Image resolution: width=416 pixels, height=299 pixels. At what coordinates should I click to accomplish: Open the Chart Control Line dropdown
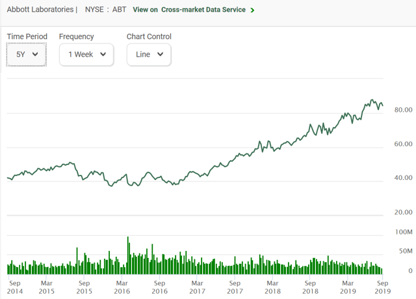(x=149, y=55)
